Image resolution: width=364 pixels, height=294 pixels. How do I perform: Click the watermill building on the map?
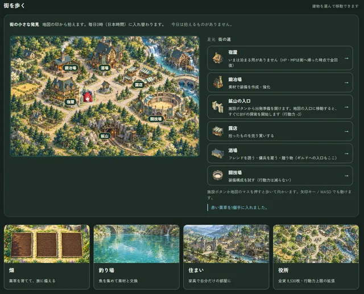181,59
